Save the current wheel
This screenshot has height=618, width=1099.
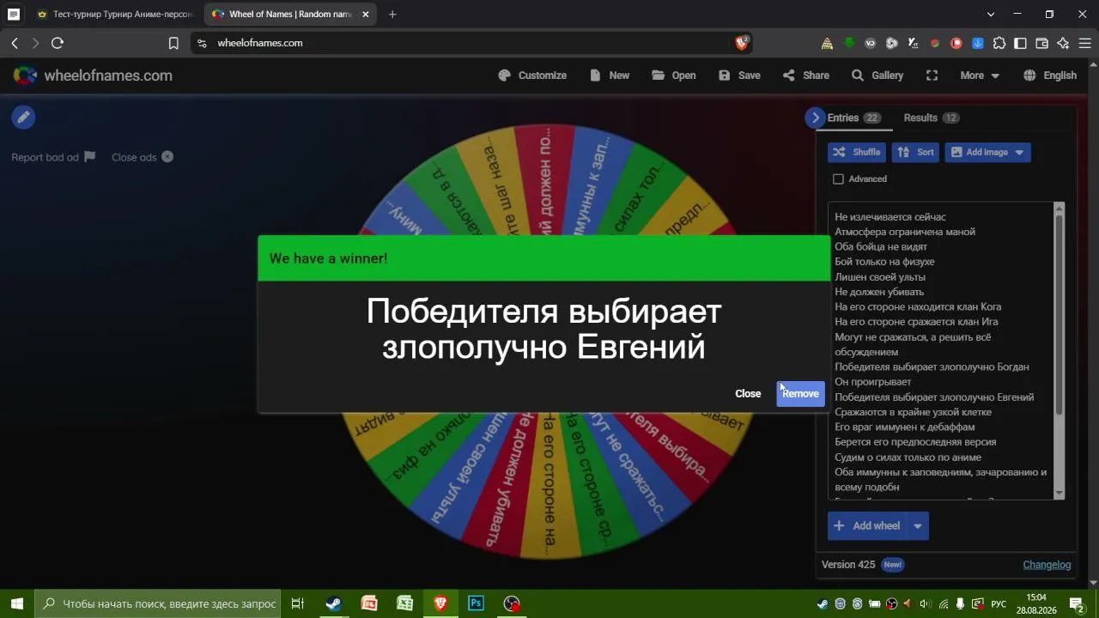point(739,76)
